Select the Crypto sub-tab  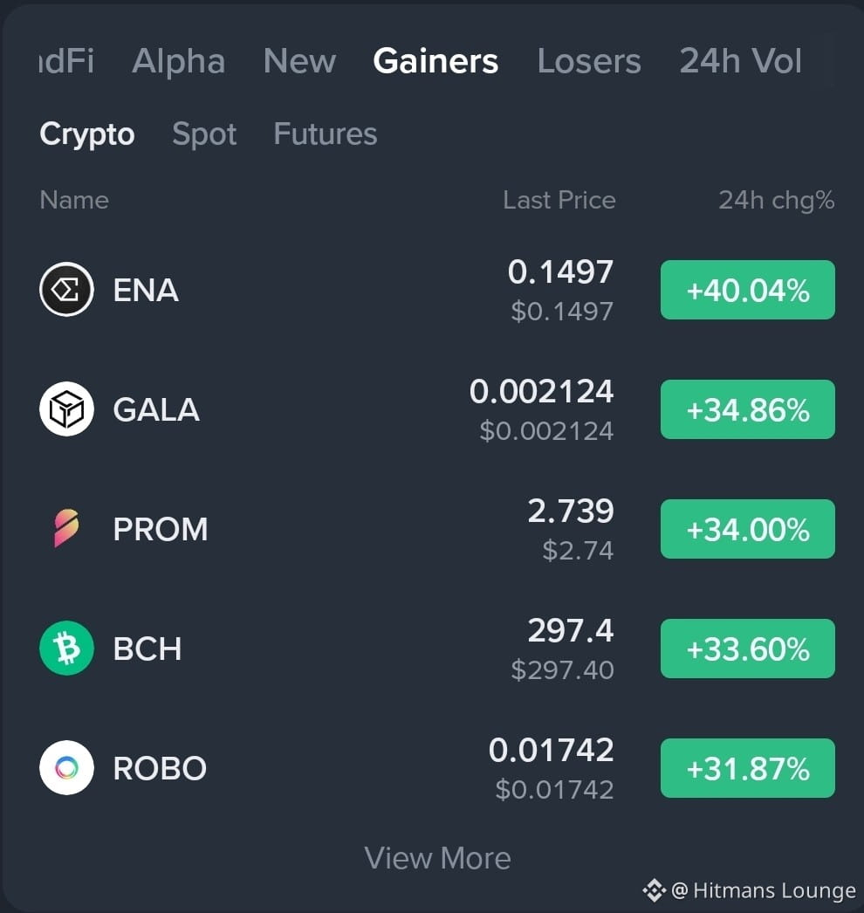(x=87, y=134)
